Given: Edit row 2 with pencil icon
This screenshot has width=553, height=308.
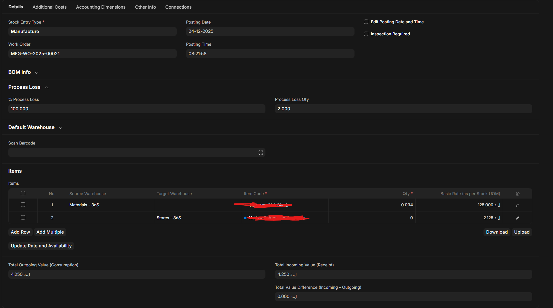Looking at the screenshot, I should click(x=517, y=218).
